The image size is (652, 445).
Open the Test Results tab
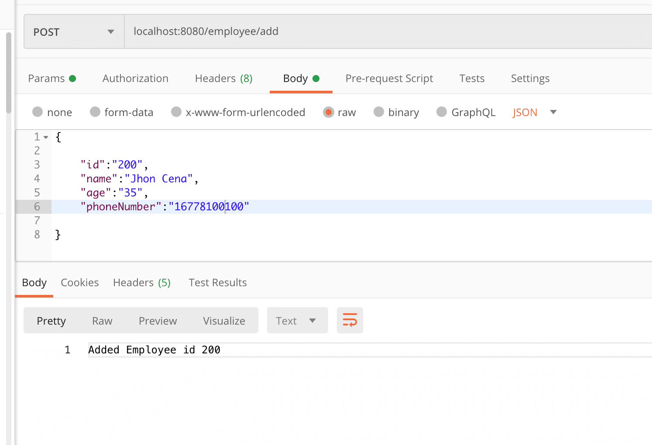218,283
